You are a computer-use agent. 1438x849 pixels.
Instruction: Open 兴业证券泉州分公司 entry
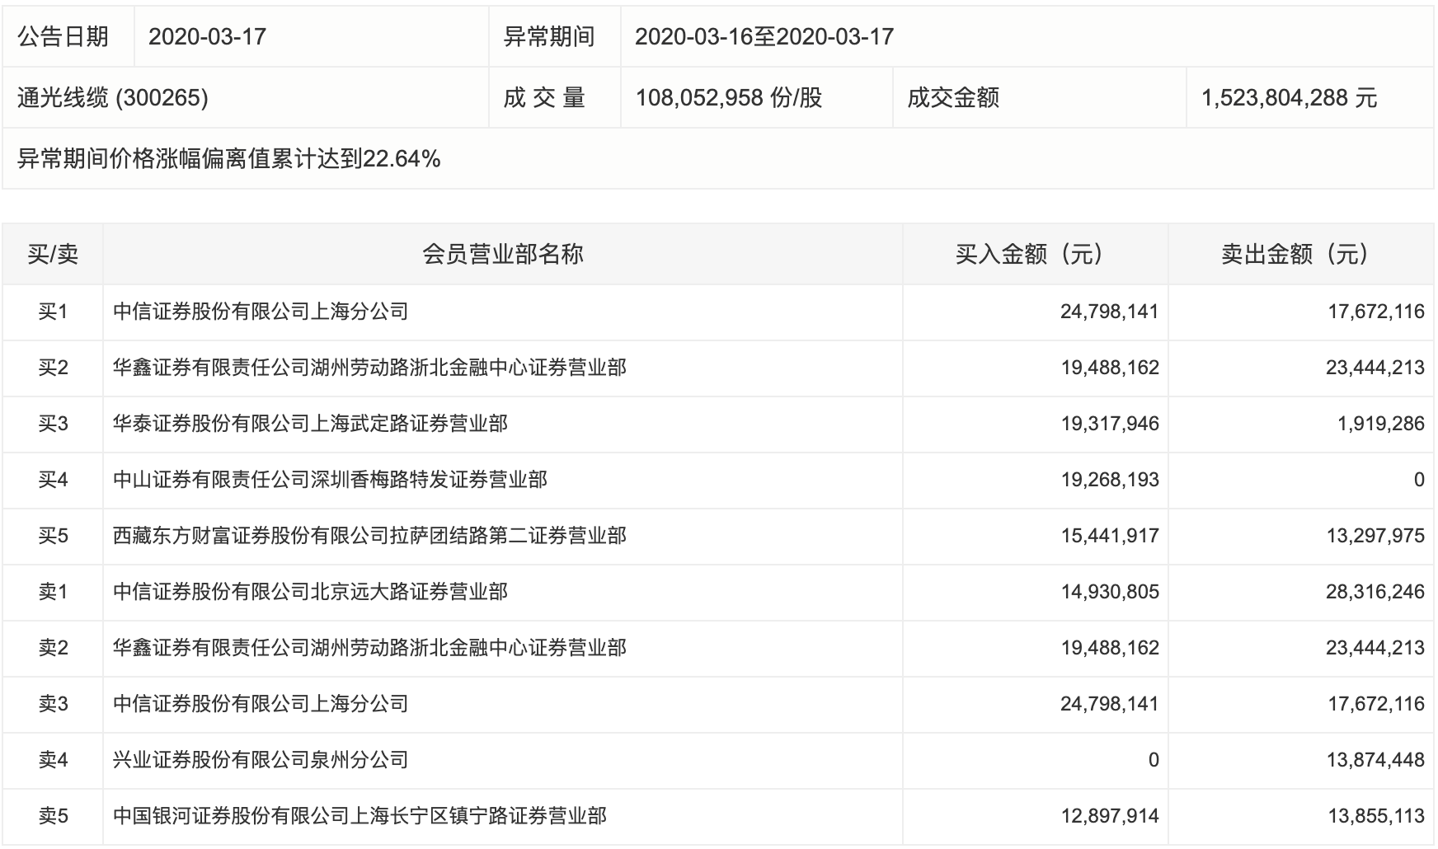[x=261, y=760]
